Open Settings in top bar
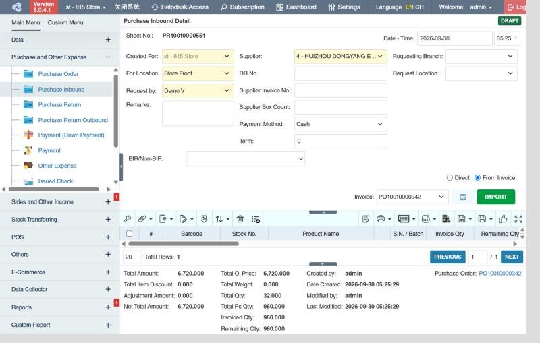540x343 pixels. click(344, 7)
